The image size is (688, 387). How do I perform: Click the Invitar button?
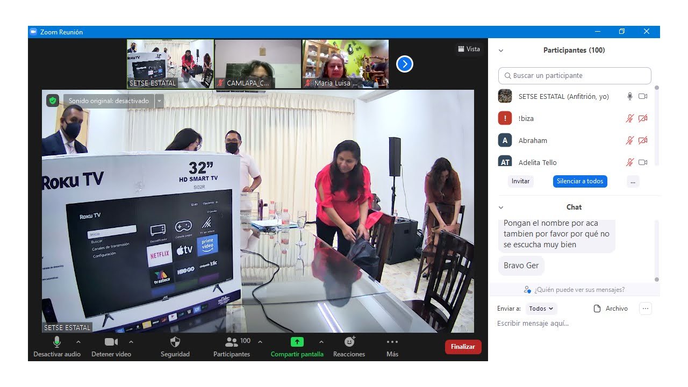point(520,181)
